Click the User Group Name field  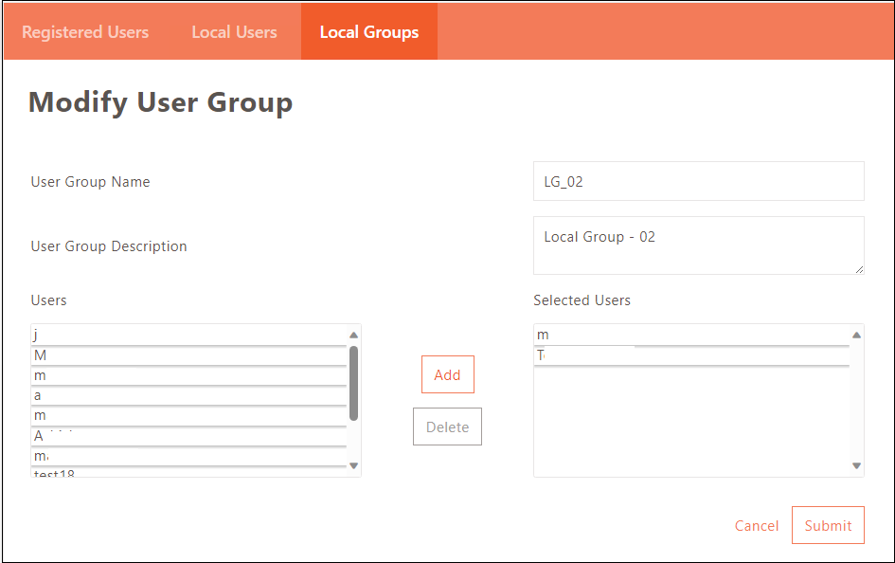pos(698,181)
